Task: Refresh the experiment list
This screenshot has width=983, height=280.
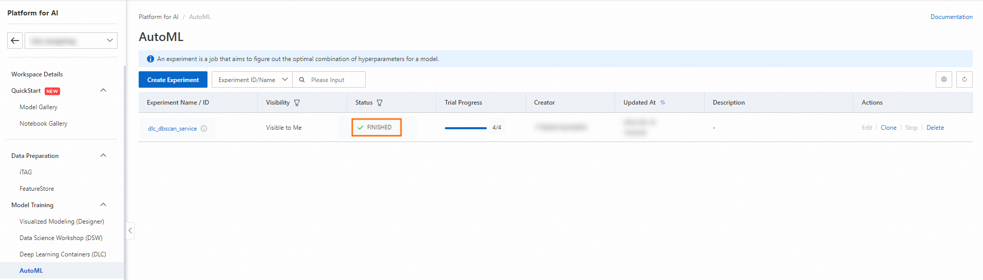Action: (965, 79)
